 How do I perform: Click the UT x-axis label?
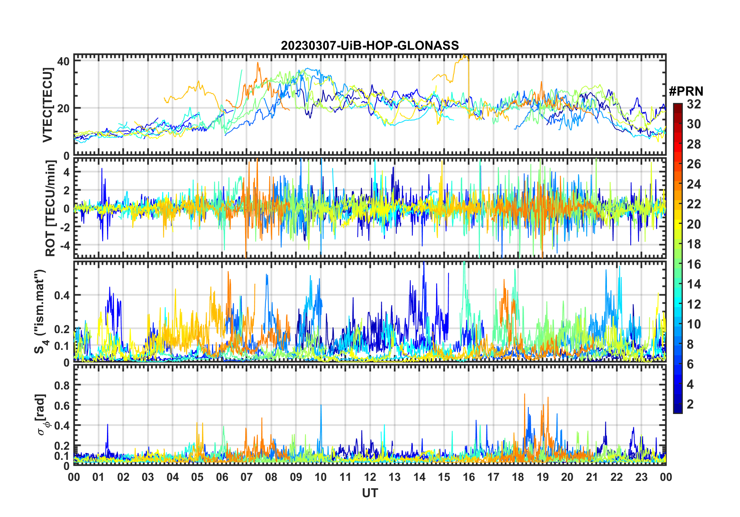click(x=370, y=493)
